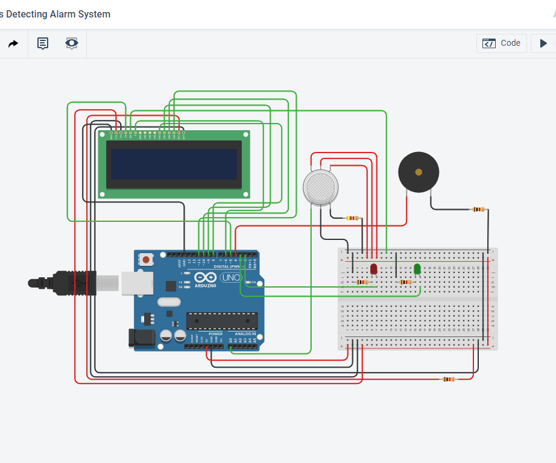Toggle annotation visibility with the eye icon
This screenshot has width=556, height=463.
point(71,43)
